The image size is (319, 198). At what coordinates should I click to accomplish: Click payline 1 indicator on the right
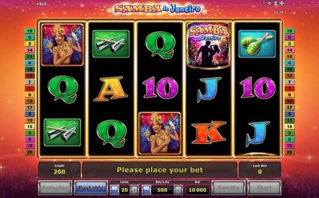point(289,89)
